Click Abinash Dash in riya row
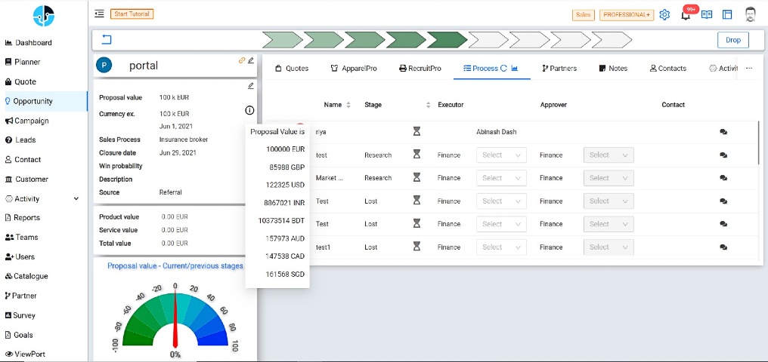Screen dimensions: 768x362 click(496, 132)
